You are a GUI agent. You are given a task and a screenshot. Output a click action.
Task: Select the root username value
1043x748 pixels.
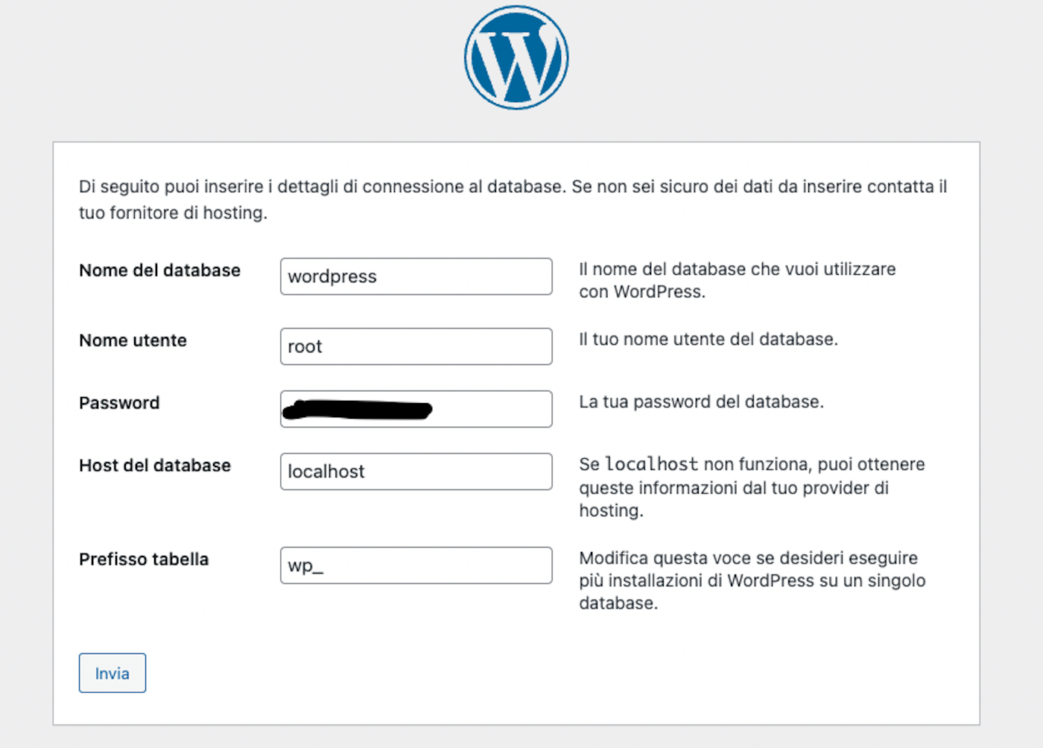click(x=305, y=346)
